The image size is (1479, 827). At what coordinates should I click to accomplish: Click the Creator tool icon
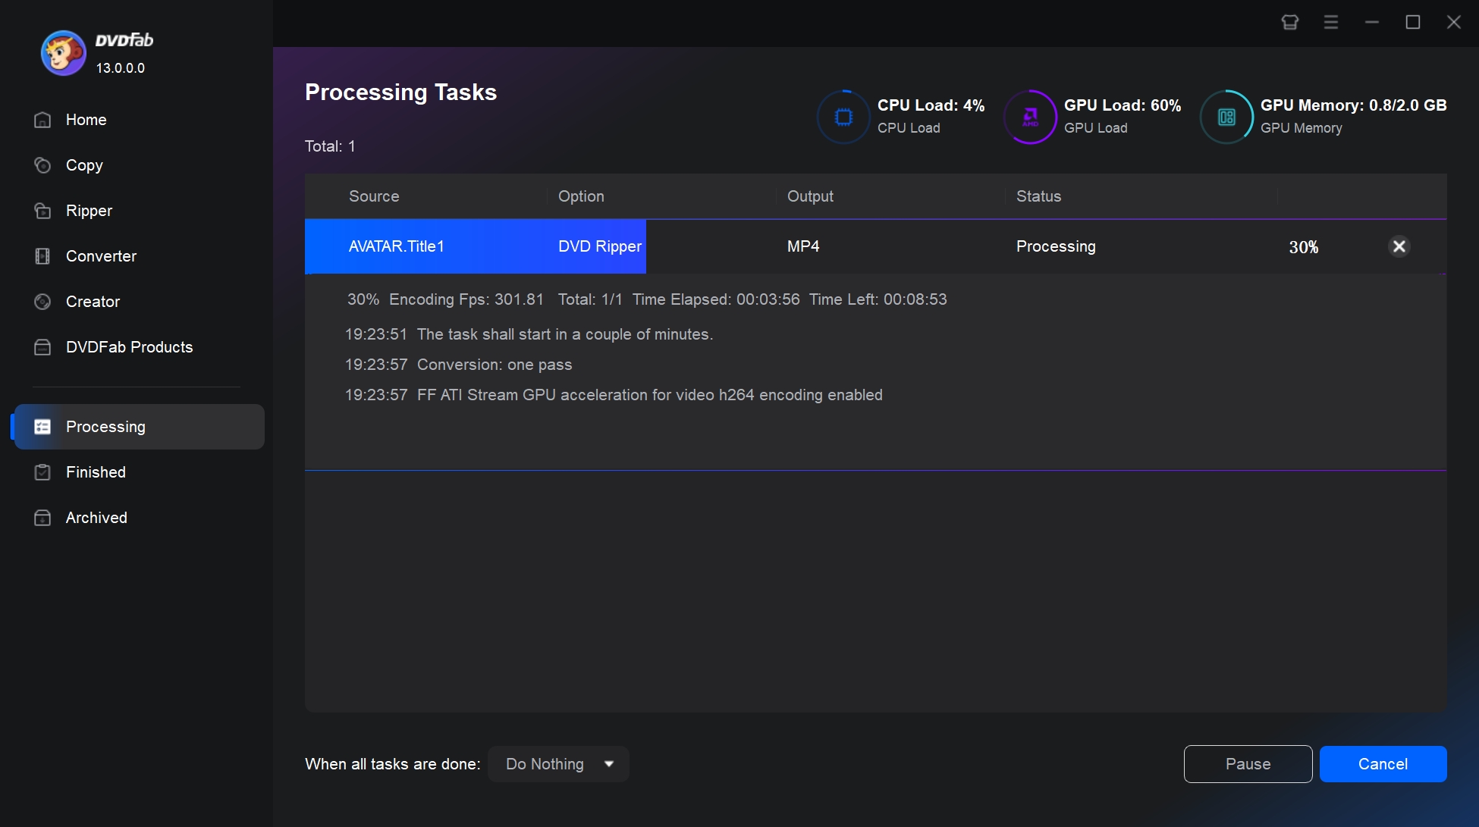[42, 302]
